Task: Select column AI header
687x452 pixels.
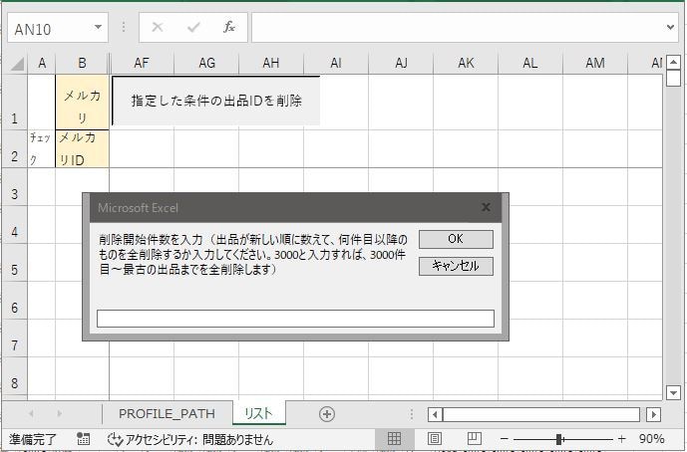Action: pyautogui.click(x=336, y=64)
